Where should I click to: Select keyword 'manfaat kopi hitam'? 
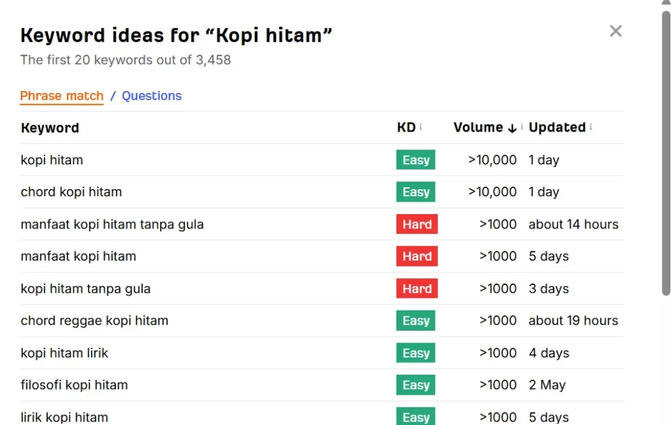pos(79,256)
